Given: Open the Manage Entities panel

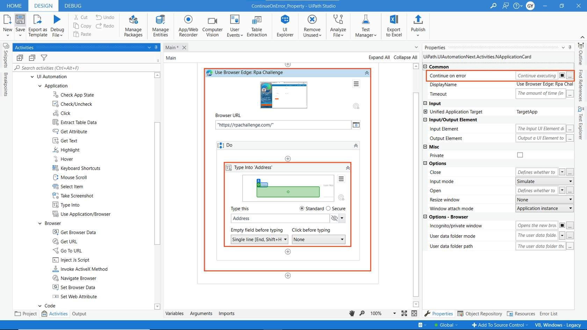Looking at the screenshot, I should (x=160, y=24).
